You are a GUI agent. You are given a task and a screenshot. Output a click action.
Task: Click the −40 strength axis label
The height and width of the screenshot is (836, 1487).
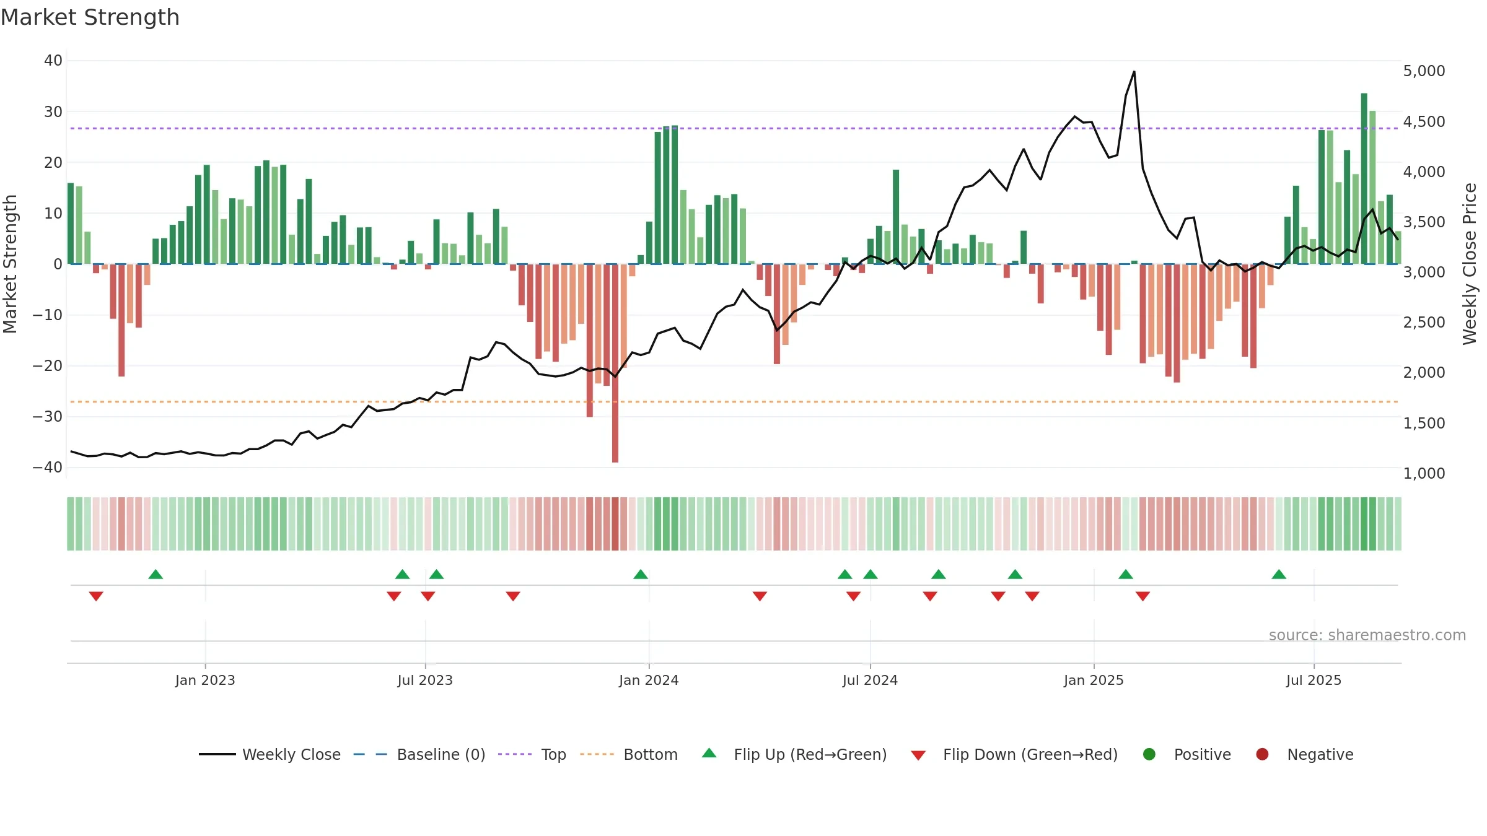pyautogui.click(x=48, y=468)
